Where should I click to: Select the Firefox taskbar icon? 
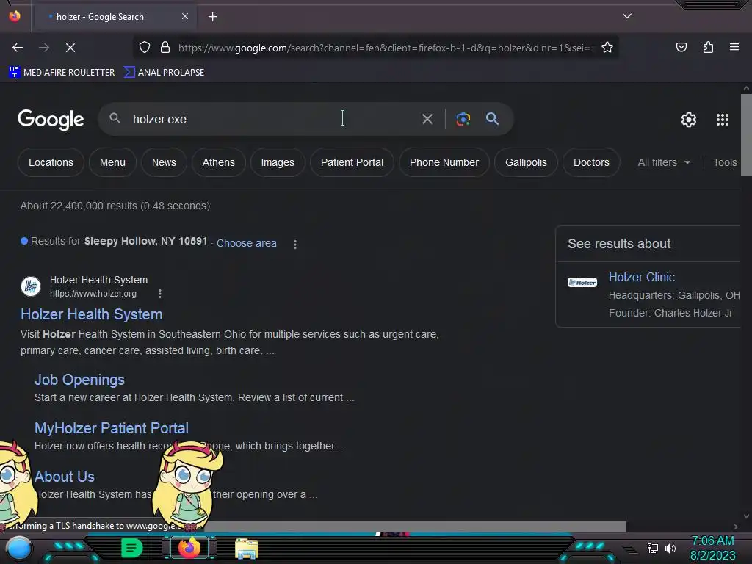(x=189, y=548)
